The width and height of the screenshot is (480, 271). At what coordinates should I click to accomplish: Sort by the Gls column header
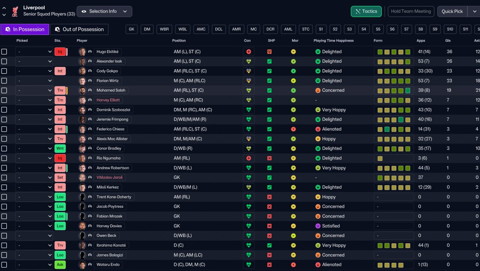pyautogui.click(x=448, y=40)
